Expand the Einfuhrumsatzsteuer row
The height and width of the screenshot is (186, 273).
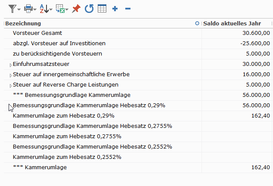[11, 65]
